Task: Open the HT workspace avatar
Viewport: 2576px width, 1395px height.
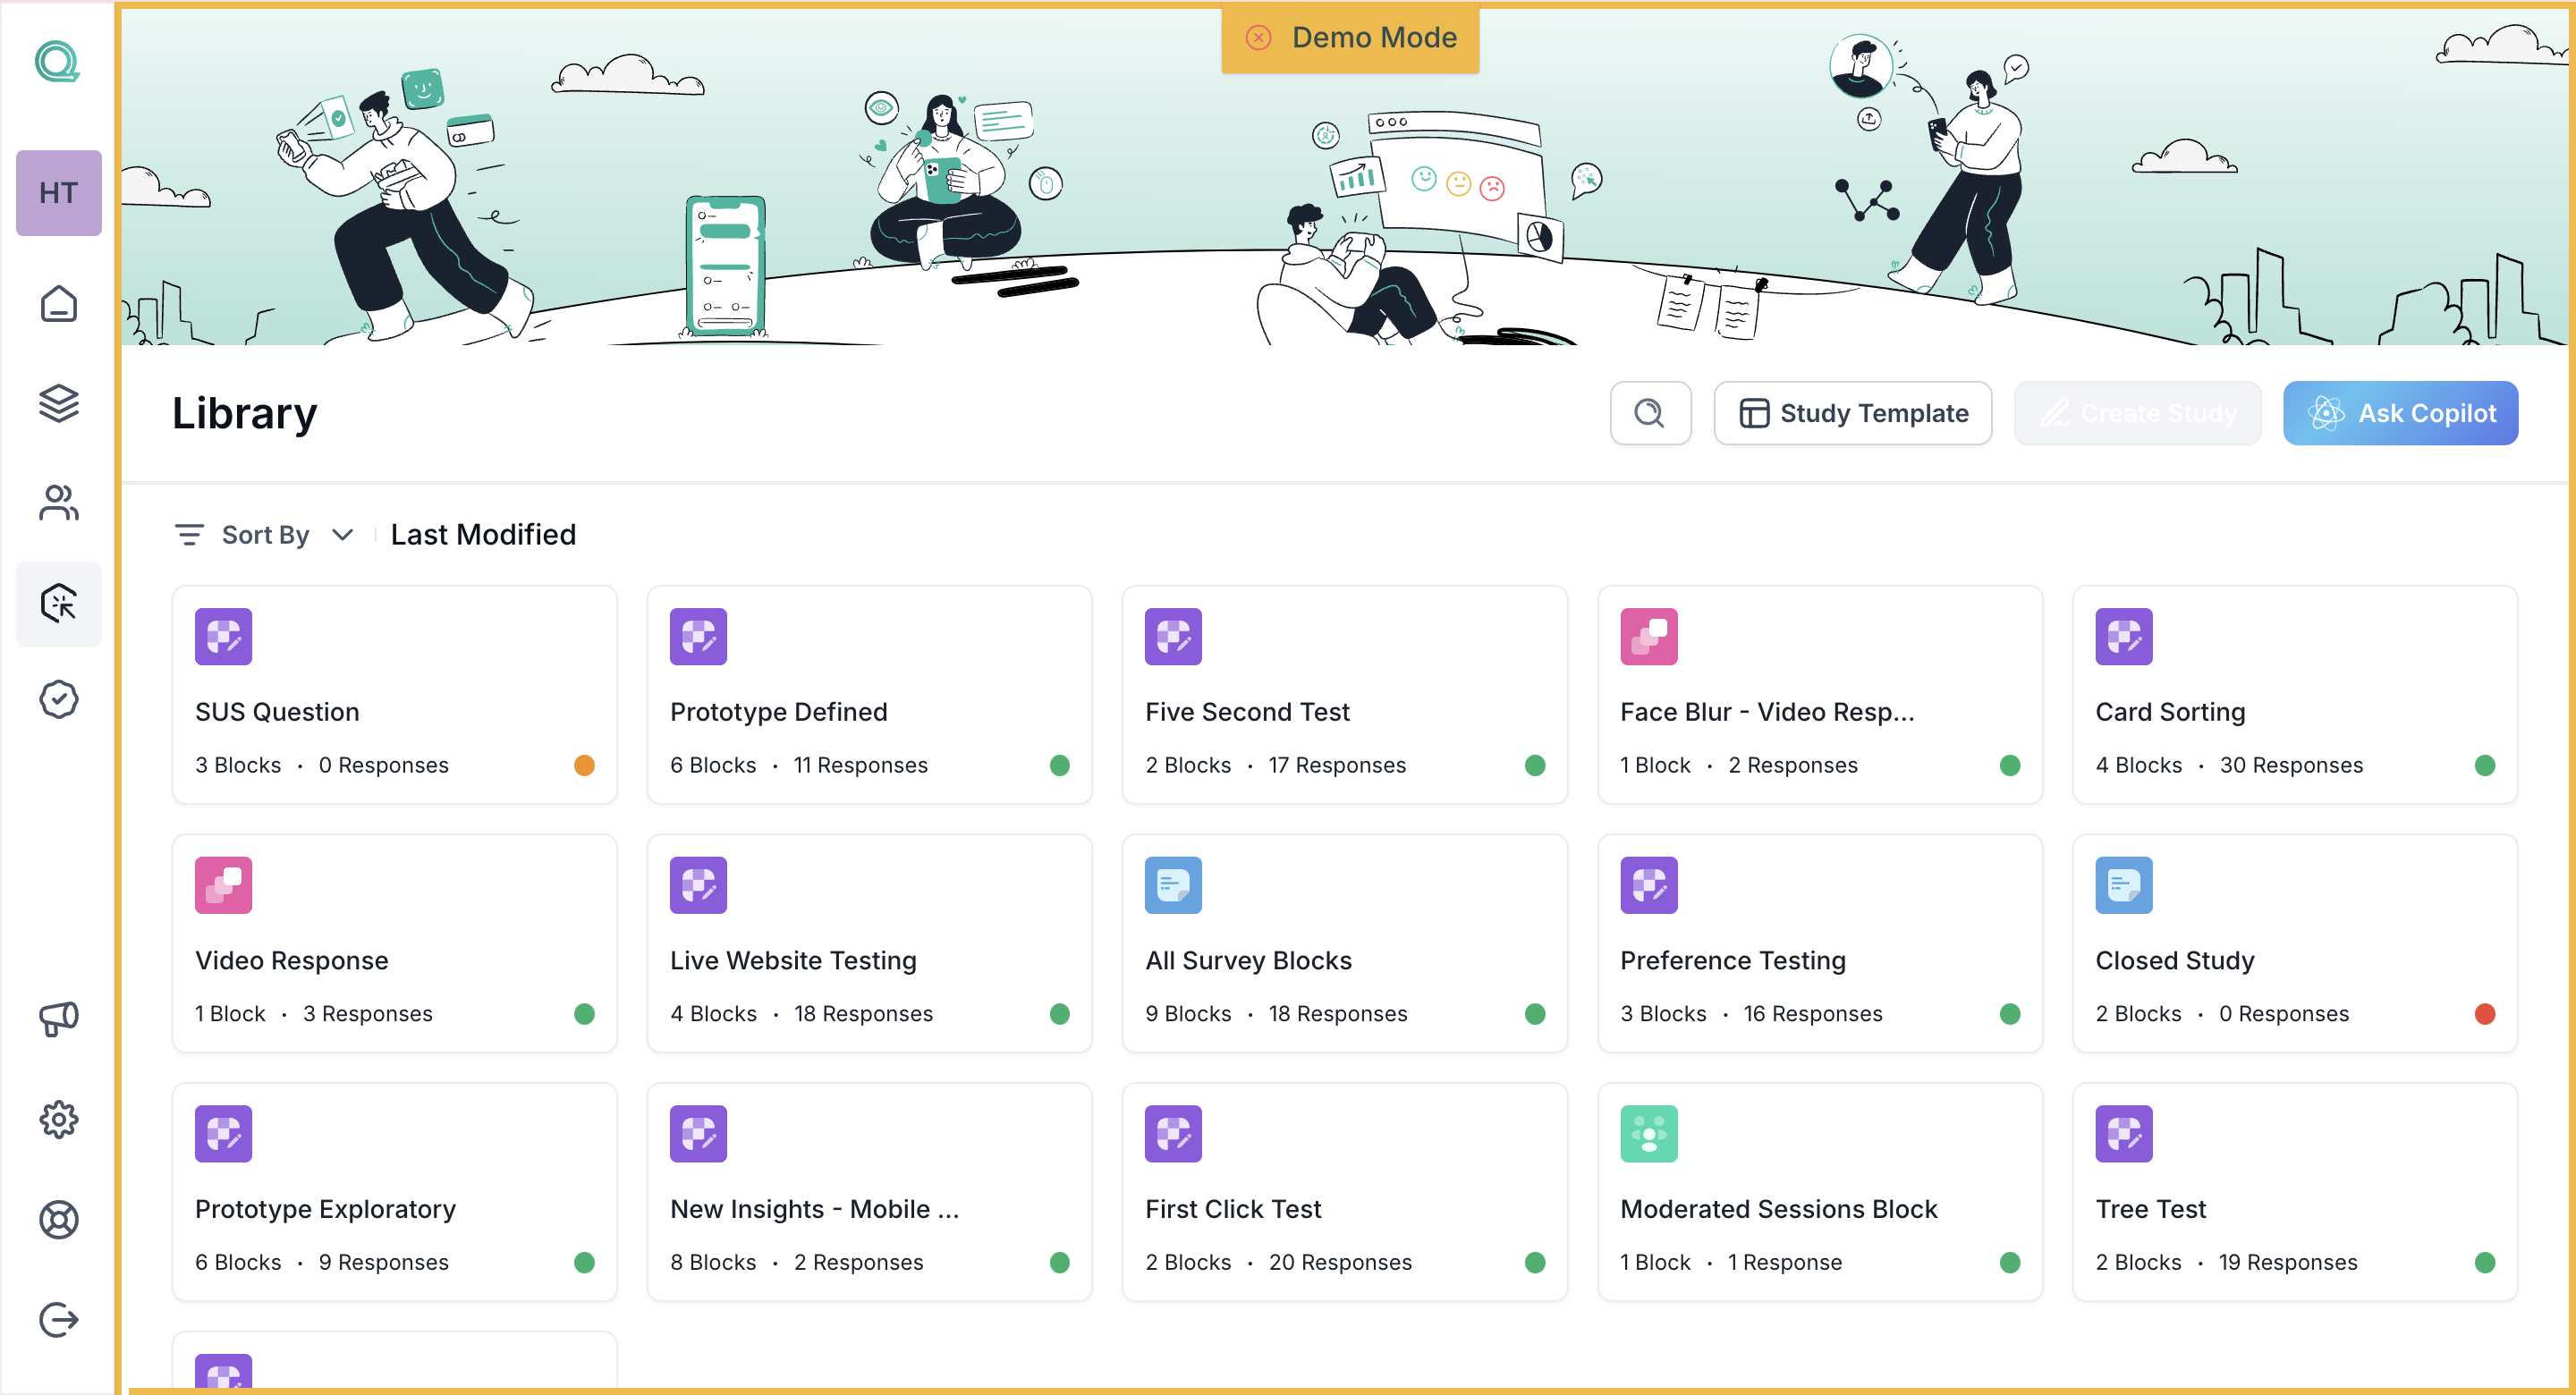Action: pyautogui.click(x=58, y=193)
